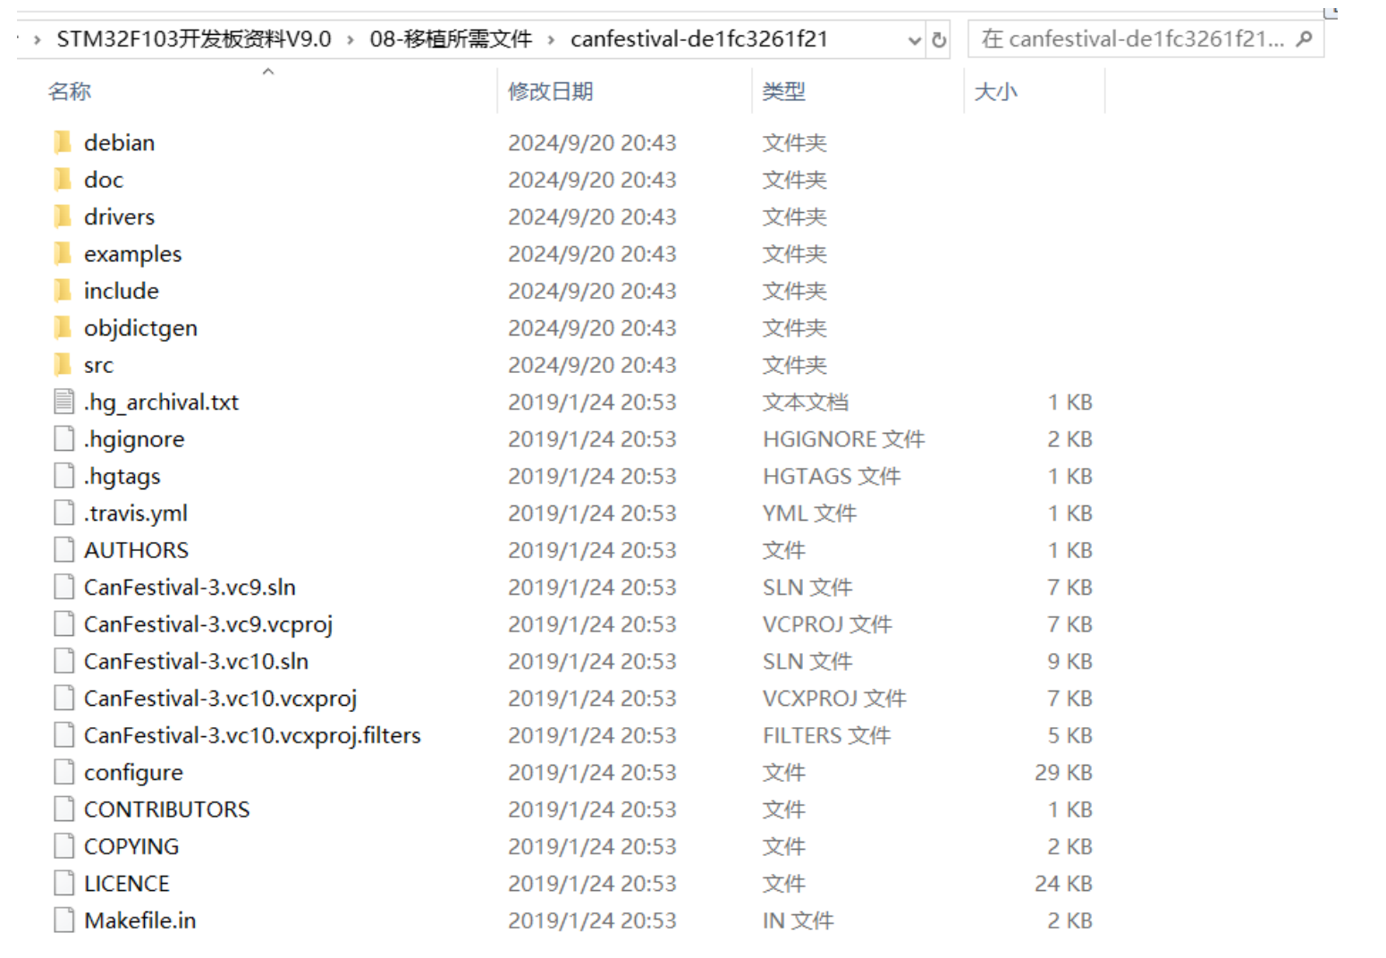This screenshot has height=958, width=1386.
Task: Click the CanFestival-3.vc9.vcproj file icon
Action: point(63,624)
